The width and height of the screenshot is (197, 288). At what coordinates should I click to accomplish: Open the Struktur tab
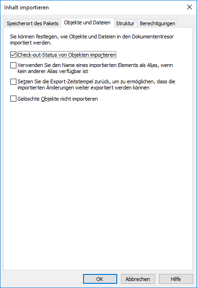125,23
